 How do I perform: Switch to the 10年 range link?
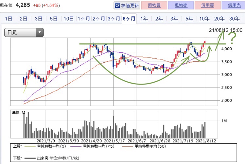pyautogui.click(x=204, y=19)
